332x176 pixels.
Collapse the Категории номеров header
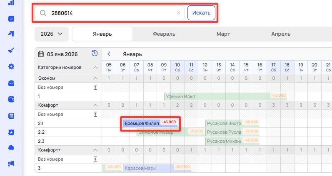tap(95, 67)
